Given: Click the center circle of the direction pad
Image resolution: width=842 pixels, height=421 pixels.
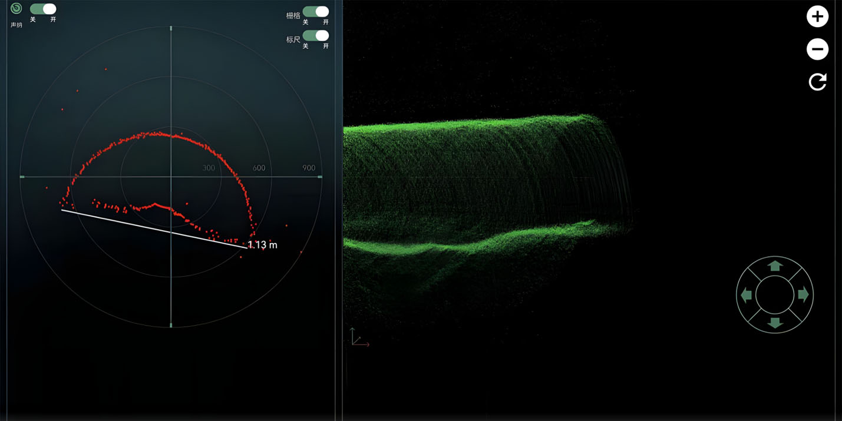Looking at the screenshot, I should 774,295.
